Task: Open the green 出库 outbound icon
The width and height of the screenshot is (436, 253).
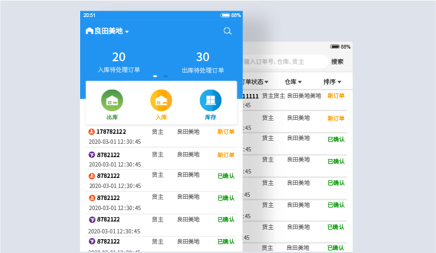Action: [x=112, y=100]
